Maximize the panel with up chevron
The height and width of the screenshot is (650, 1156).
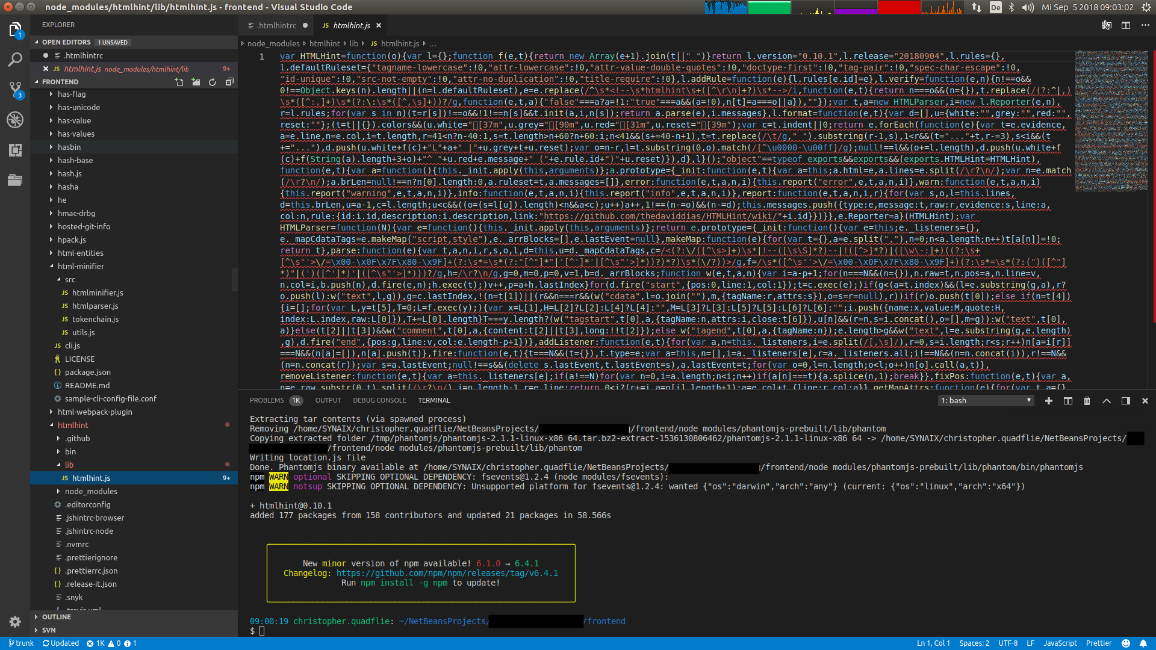[1107, 401]
